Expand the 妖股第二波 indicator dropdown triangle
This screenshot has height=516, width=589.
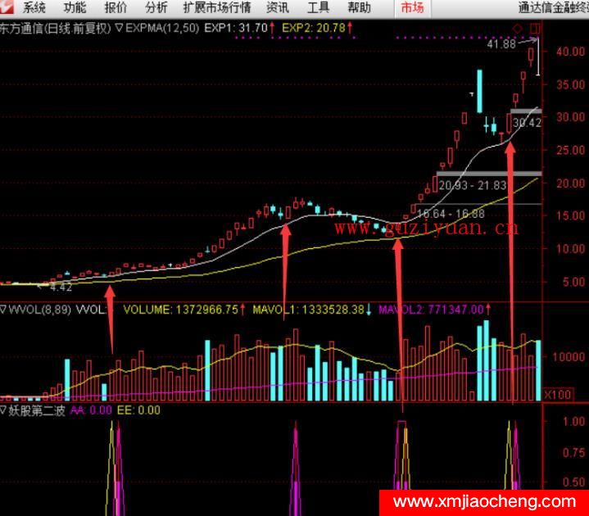point(4,410)
